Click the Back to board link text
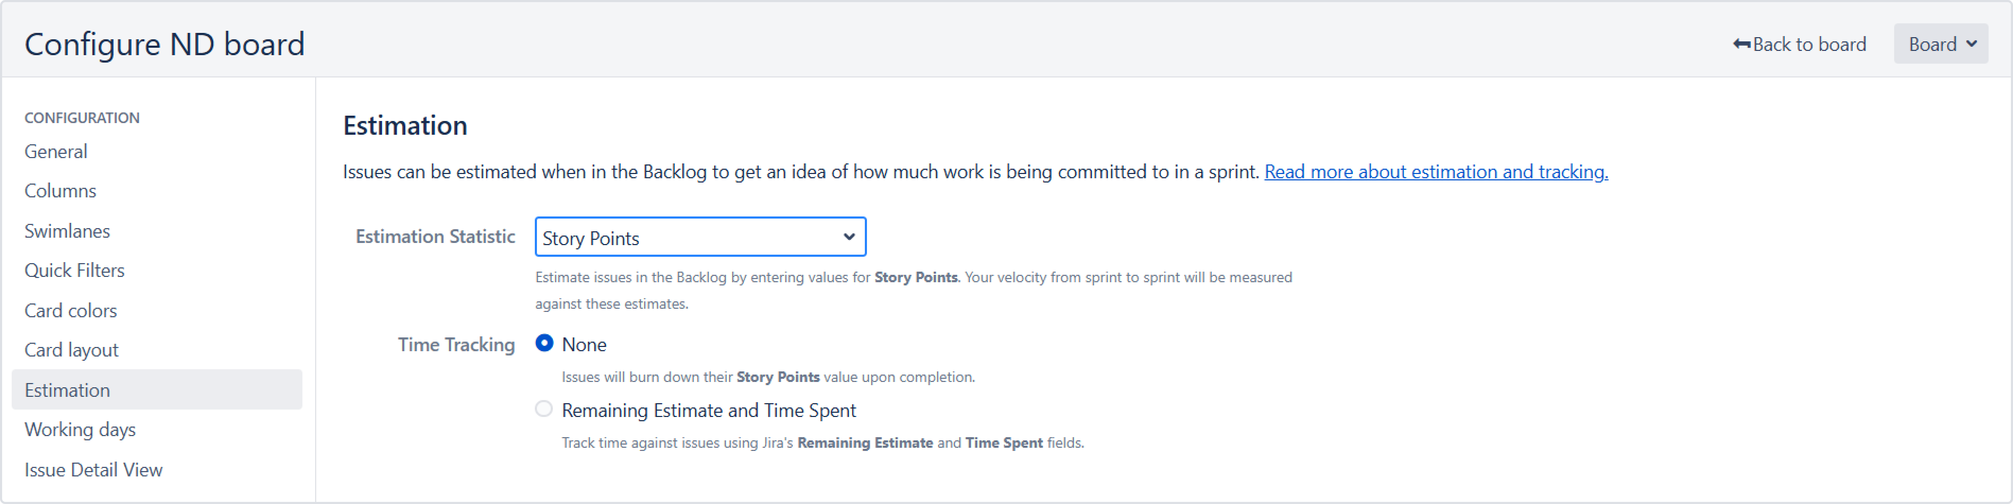Image resolution: width=2013 pixels, height=504 pixels. coord(1809,45)
